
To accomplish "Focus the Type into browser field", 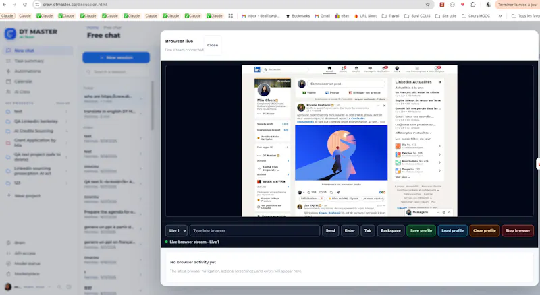I will click(254, 231).
